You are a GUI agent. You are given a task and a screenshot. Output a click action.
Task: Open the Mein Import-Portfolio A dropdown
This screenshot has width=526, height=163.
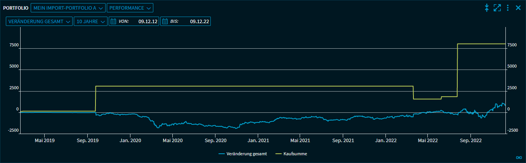(x=68, y=8)
